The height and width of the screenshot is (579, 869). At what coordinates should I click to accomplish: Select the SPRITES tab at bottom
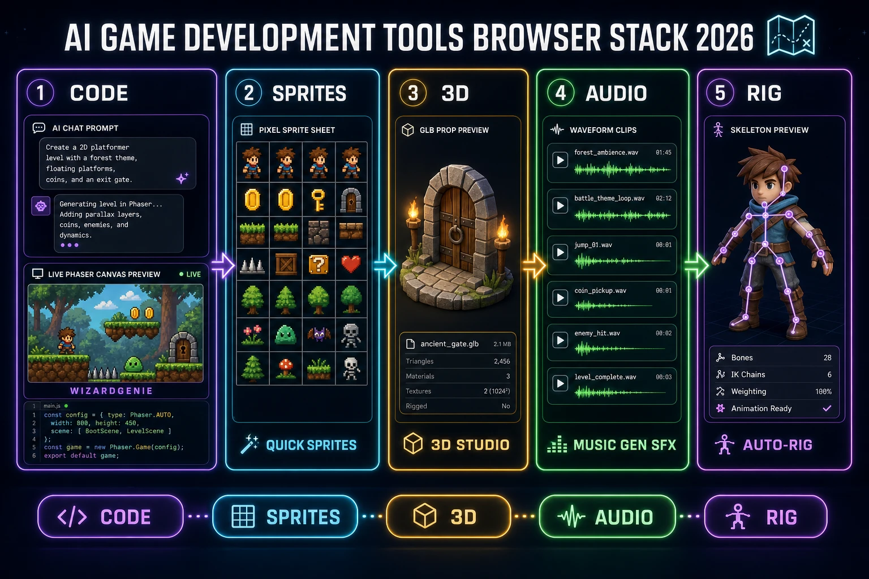coord(285,516)
